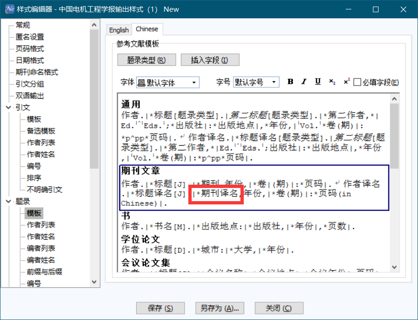Click 书名[M] in the 书 template
418x320 pixels.
(170, 226)
